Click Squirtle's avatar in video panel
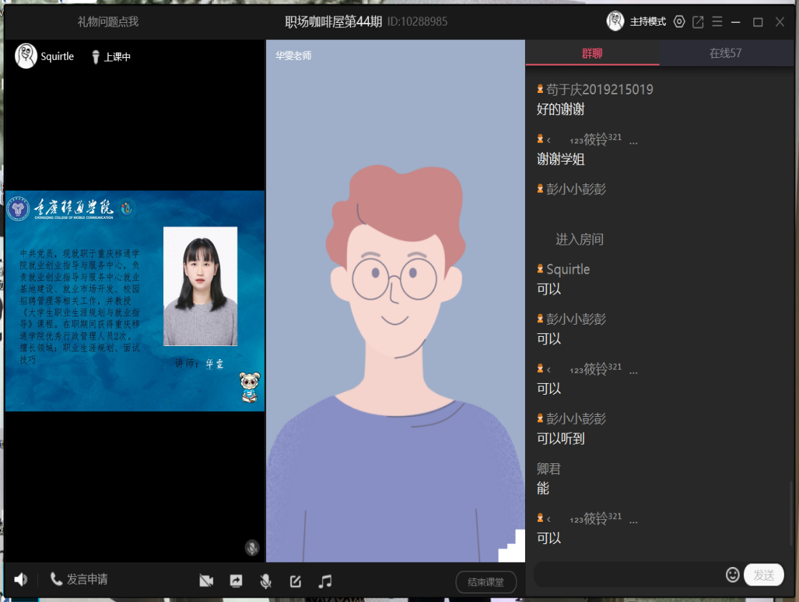 (x=26, y=56)
